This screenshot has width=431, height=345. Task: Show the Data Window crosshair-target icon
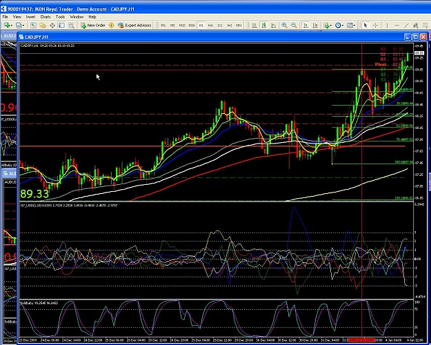(x=52, y=26)
